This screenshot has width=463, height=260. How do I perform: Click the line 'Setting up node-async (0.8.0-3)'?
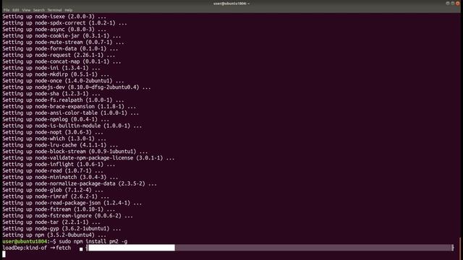(x=54, y=29)
